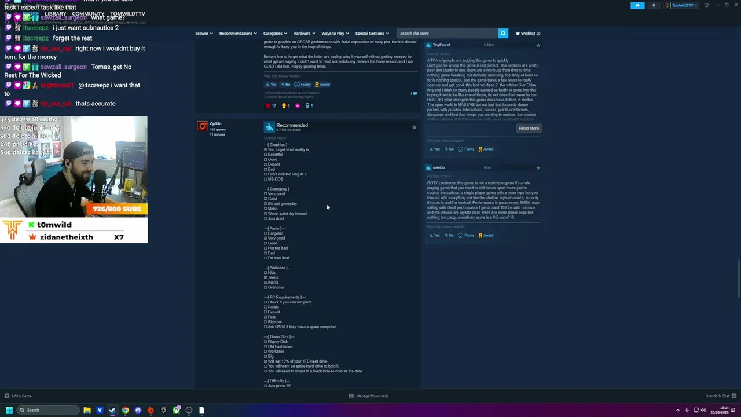Screen dimensions: 741x417
Task: Mark meeldo's review as Funny
Action: [466, 235]
